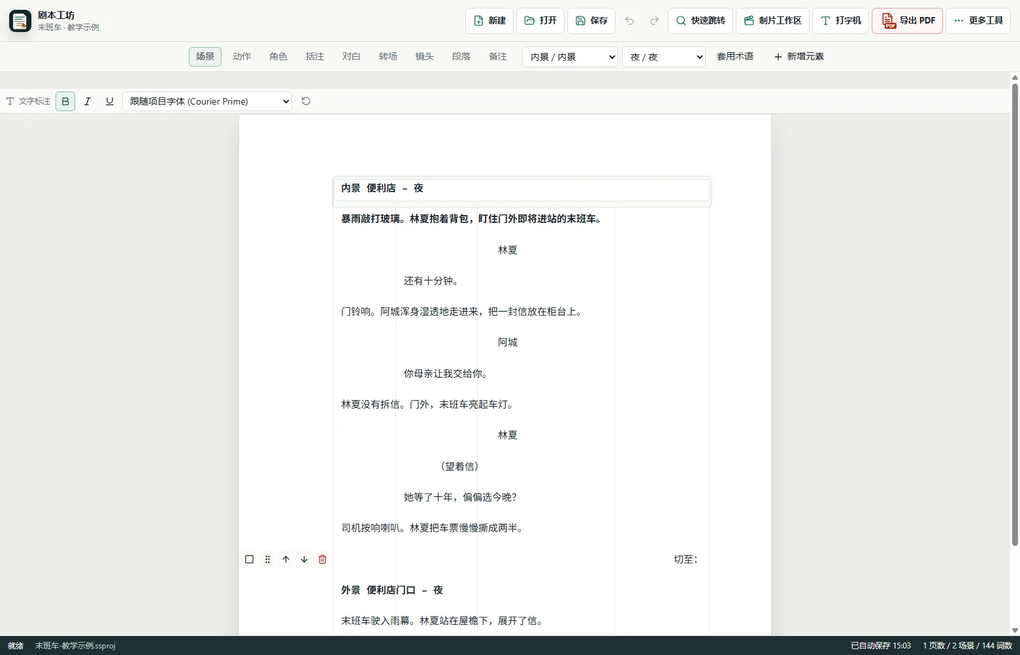The width and height of the screenshot is (1020, 655).
Task: Click the 外景 便利店门口 – 夜 heading
Action: pos(392,590)
